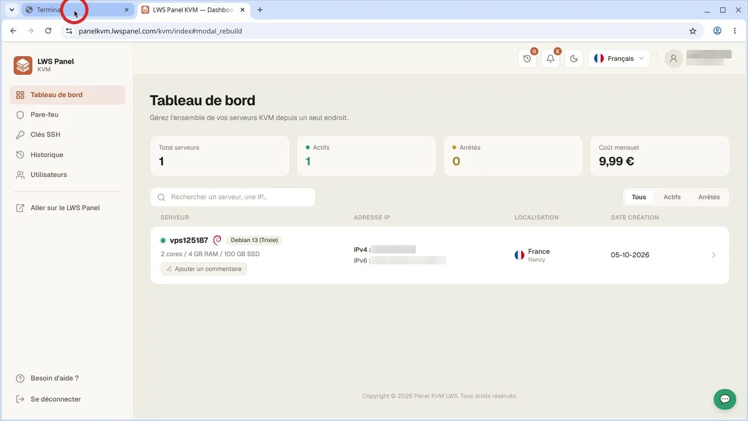Image resolution: width=748 pixels, height=421 pixels.
Task: Click the creation date 05-10-2026
Action: (x=630, y=255)
